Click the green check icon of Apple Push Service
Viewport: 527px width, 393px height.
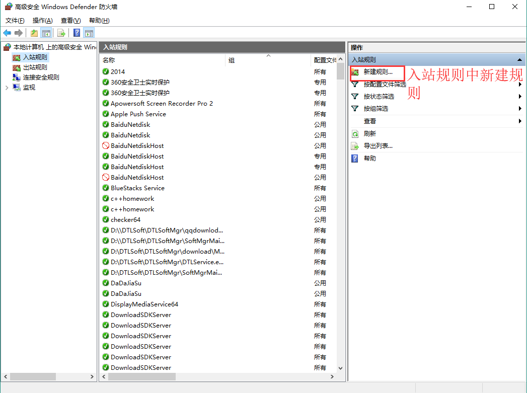(x=106, y=114)
